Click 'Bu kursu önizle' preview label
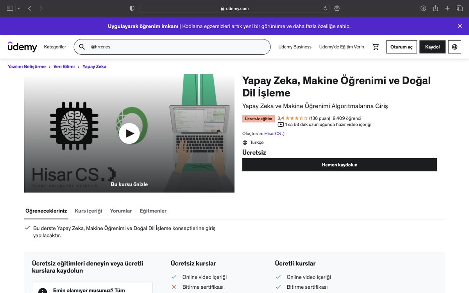 click(x=129, y=184)
